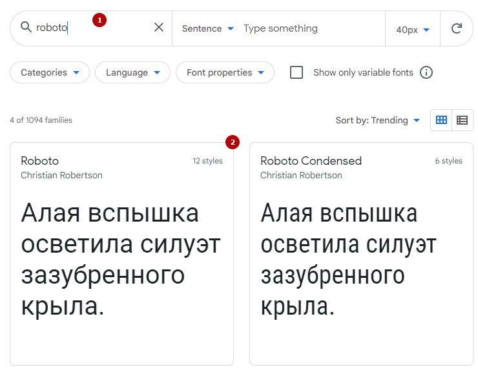478x376 pixels.
Task: Focus the search field containing roboto
Action: (x=92, y=27)
